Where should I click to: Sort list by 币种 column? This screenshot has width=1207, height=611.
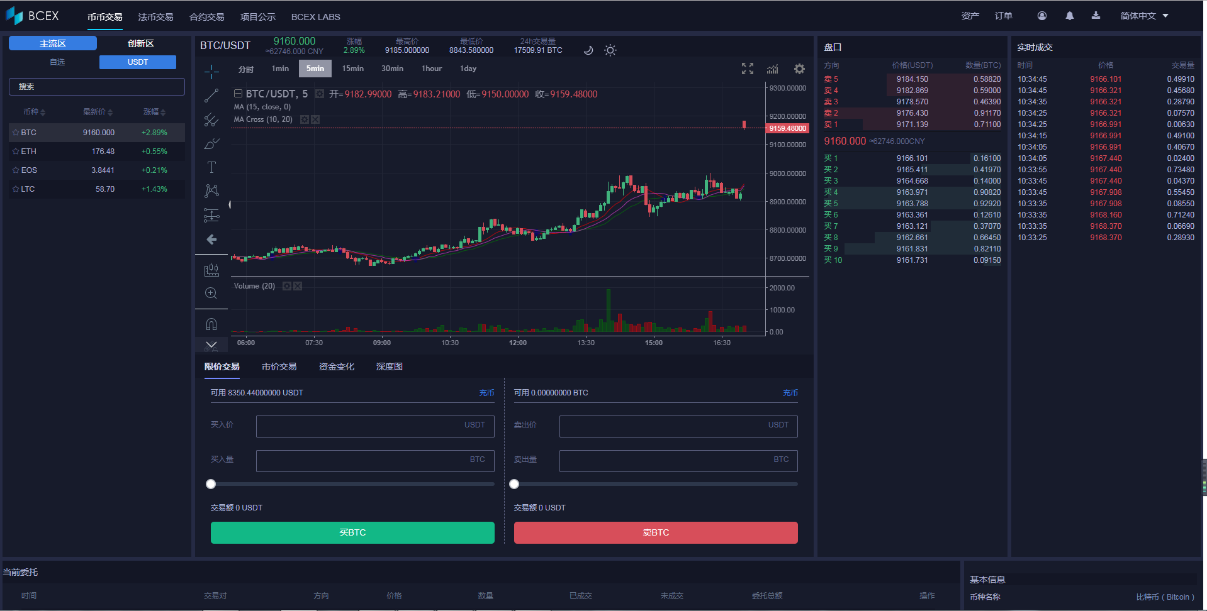[34, 112]
